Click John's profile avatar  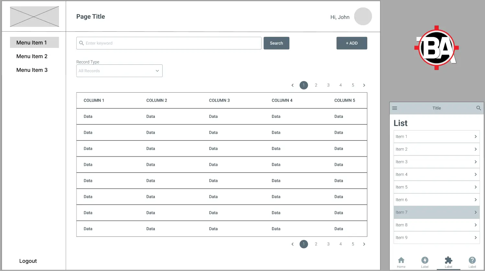363,17
